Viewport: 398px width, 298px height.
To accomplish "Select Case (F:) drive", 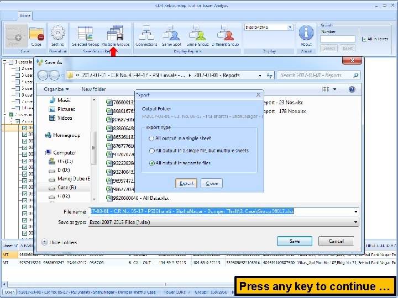I will tap(62, 188).
